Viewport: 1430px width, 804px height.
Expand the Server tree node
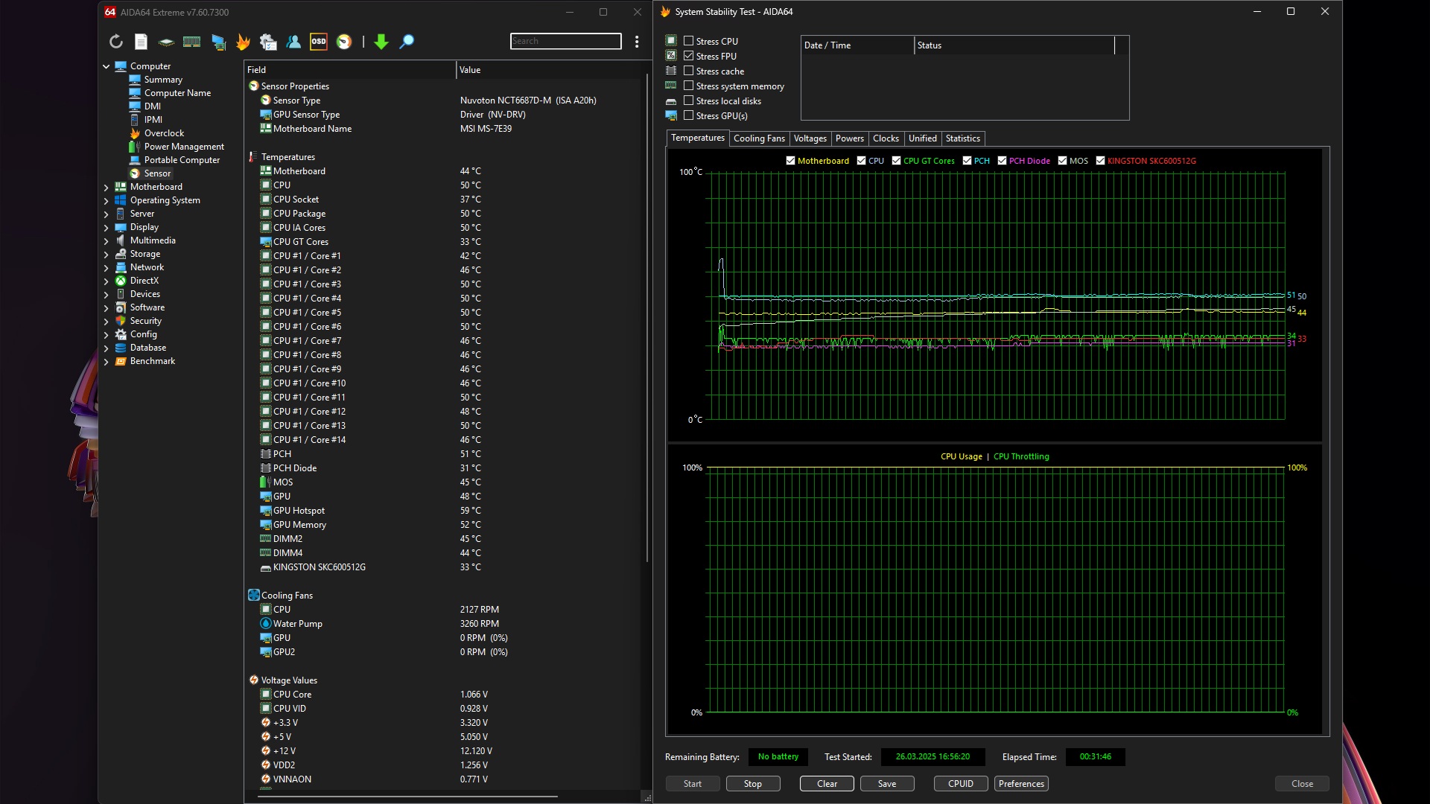coord(106,214)
